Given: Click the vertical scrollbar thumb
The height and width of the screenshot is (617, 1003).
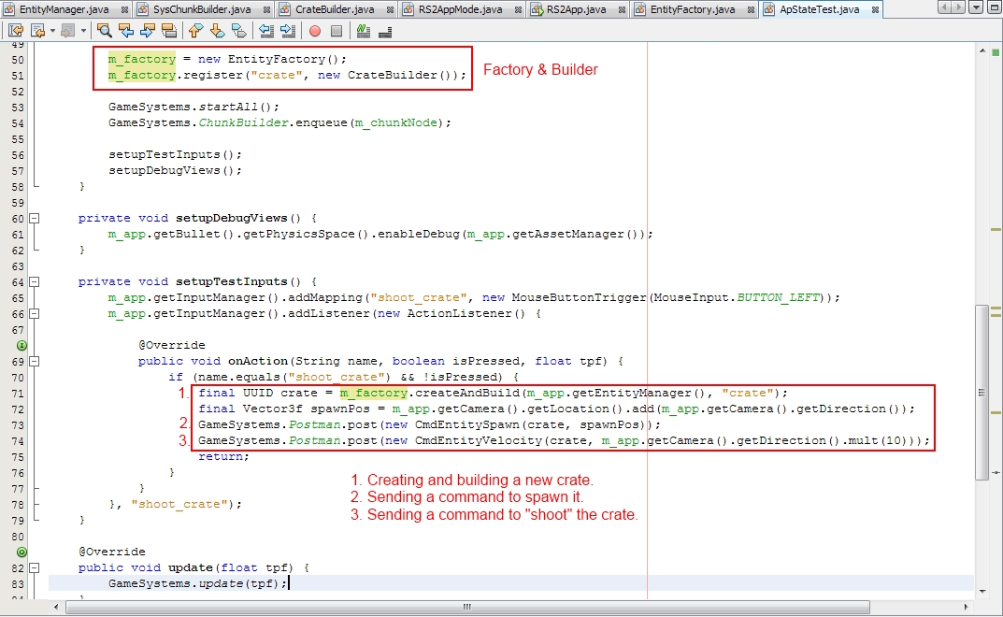Looking at the screenshot, I should pyautogui.click(x=982, y=393).
